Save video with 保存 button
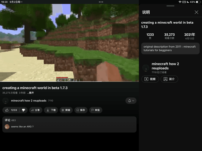This screenshot has height=151, width=202. (80, 110)
